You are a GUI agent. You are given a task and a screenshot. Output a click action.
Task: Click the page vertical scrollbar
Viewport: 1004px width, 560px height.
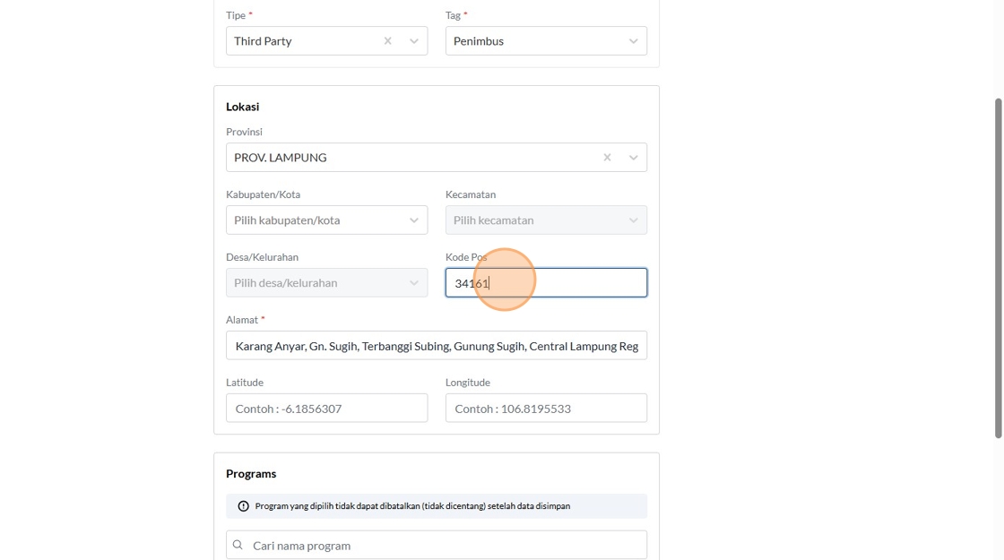pyautogui.click(x=999, y=269)
